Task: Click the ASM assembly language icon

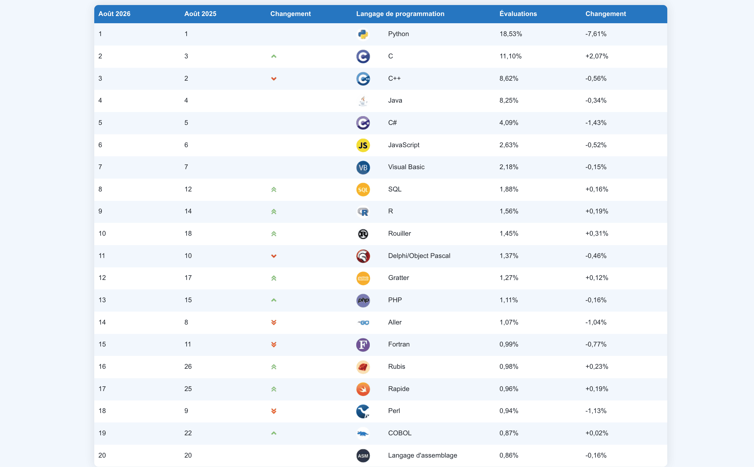Action: point(363,456)
